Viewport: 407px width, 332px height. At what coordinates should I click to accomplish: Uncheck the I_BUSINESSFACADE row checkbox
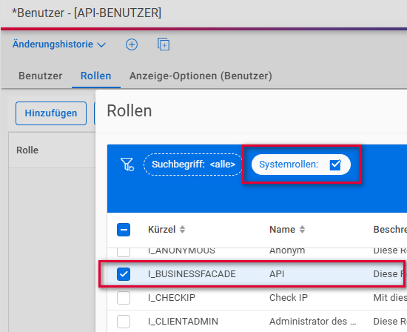point(124,274)
